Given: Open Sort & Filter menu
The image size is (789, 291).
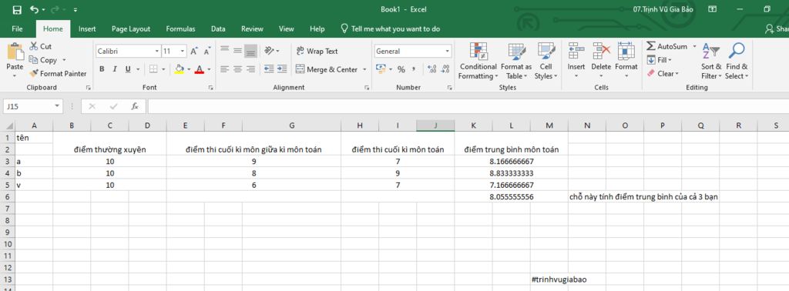Looking at the screenshot, I should 711,62.
